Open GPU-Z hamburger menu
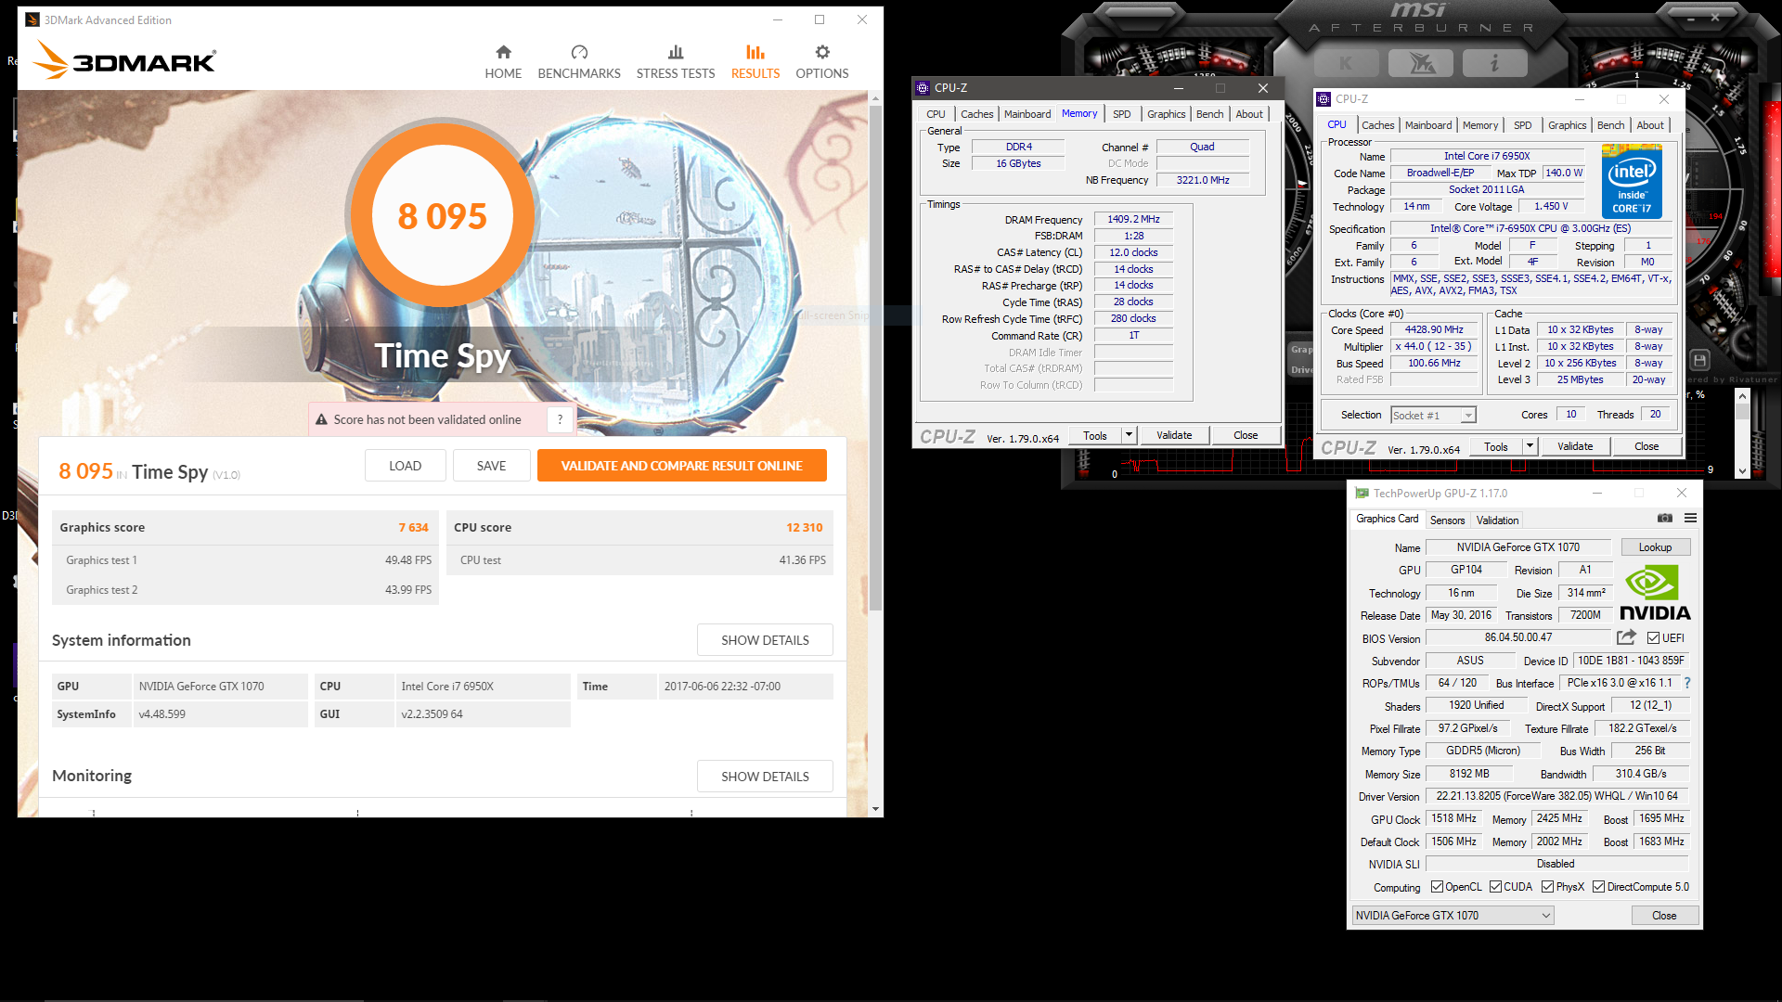The image size is (1782, 1002). click(x=1690, y=518)
